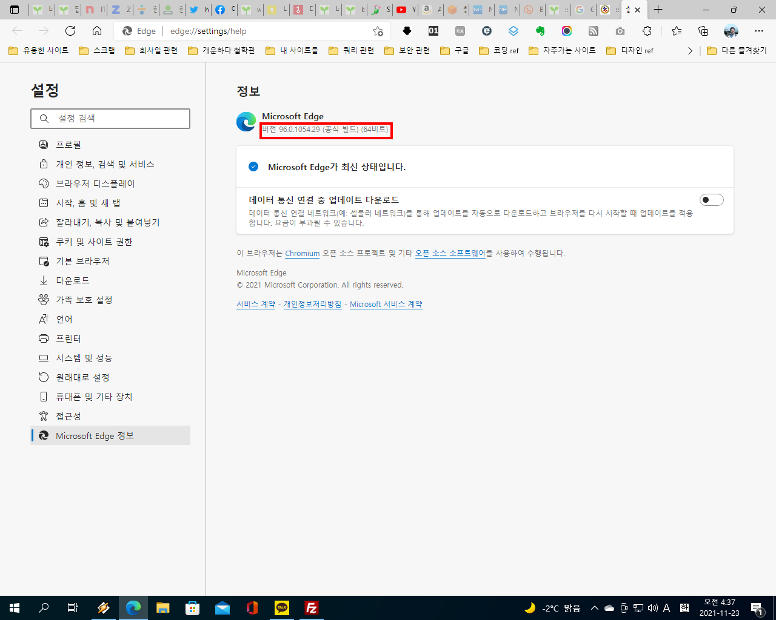Open the 오픈 소스 소프트웨어 link
Screen dimensions: 776x620
coord(450,253)
